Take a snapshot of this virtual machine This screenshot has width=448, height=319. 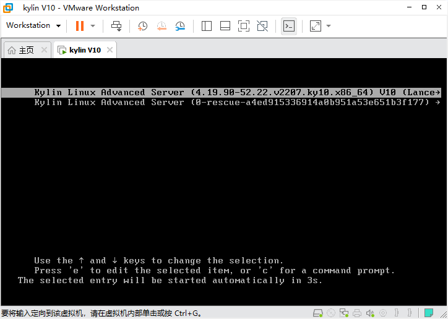click(x=142, y=26)
